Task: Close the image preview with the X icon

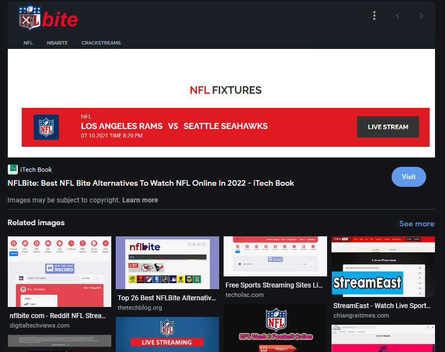Action: coord(26,20)
